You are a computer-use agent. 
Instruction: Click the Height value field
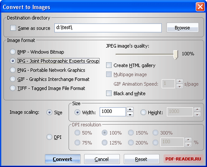[180, 112]
